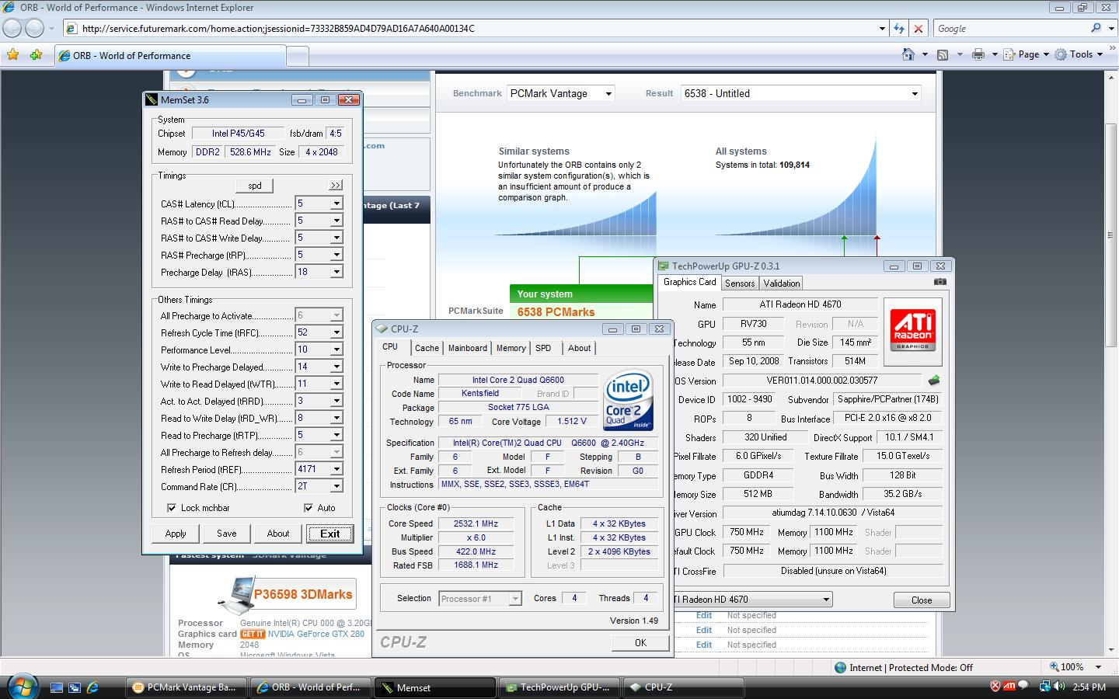The image size is (1119, 699).
Task: Launch Internet Explorer from Quick Launch
Action: [x=92, y=687]
